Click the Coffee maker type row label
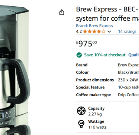 pos(93,95)
